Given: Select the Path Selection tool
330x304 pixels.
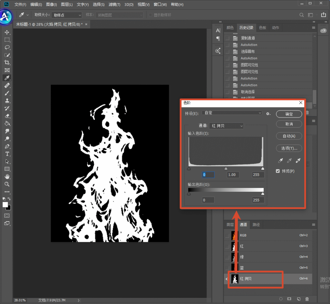Looking at the screenshot, I should point(7,162).
